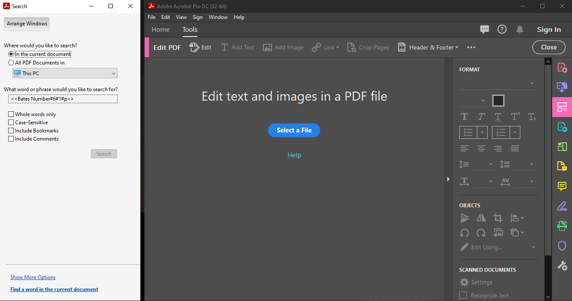The width and height of the screenshot is (572, 301).
Task: Open More Tools wrench icon in sidebar
Action: tap(562, 265)
